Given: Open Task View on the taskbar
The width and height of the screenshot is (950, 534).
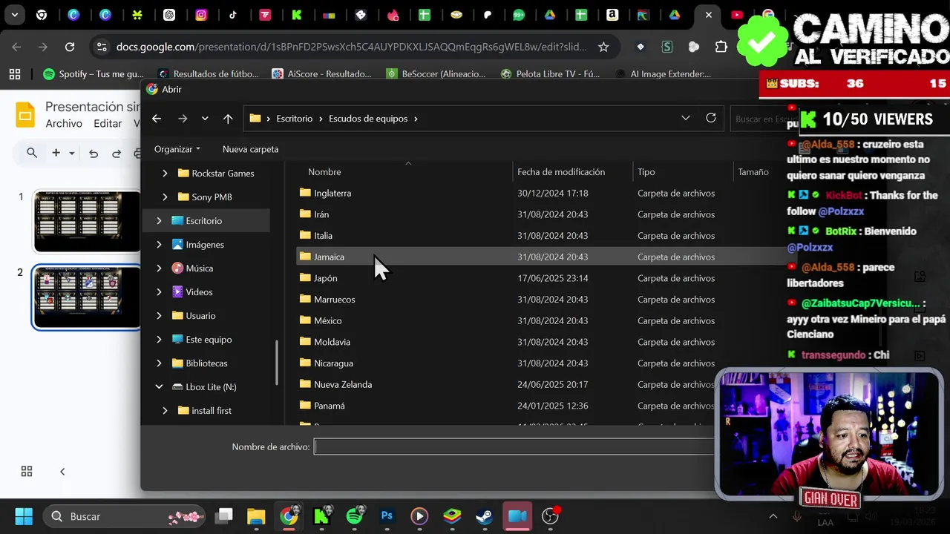Looking at the screenshot, I should 223,516.
